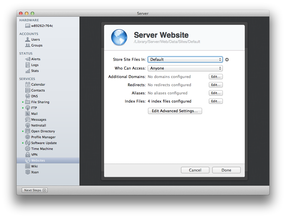Viewport: 286px width, 218px height.
Task: Select Alerts label in the sidebar
Action: pyautogui.click(x=36, y=59)
